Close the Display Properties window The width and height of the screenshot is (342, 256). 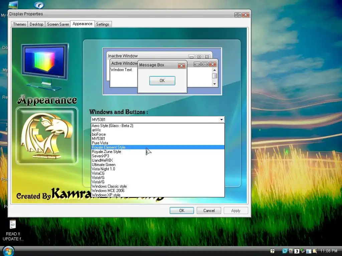click(245, 15)
